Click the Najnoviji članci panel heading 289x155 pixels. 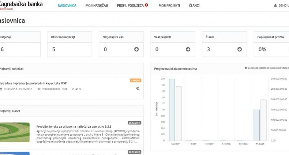pos(10,111)
